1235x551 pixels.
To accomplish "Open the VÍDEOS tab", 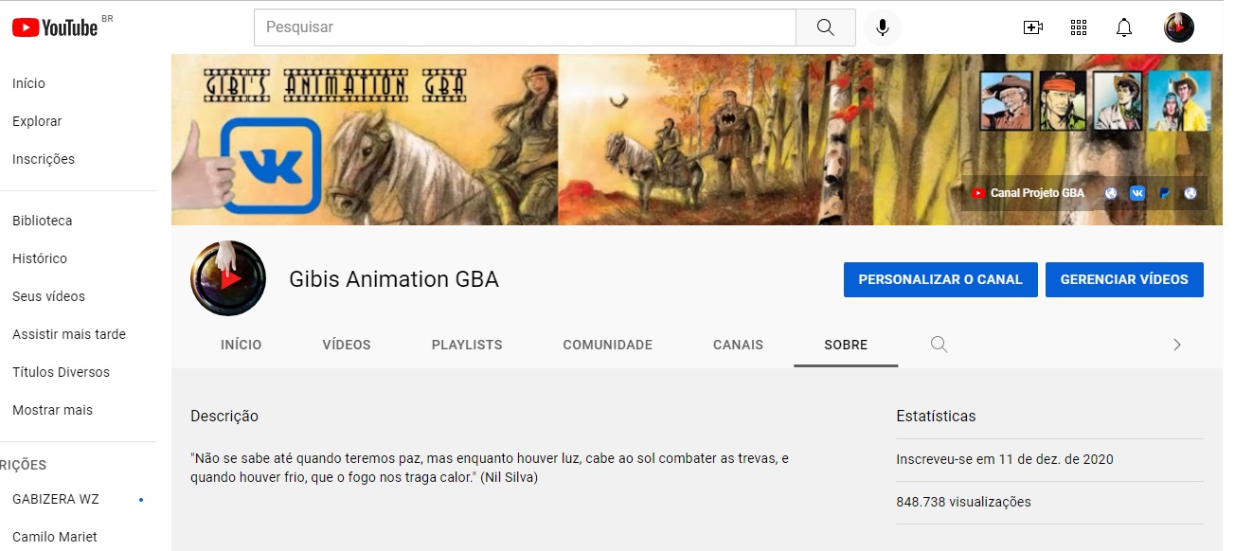I will pyautogui.click(x=347, y=345).
